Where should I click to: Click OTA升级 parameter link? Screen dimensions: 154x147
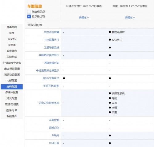tap(54, 143)
